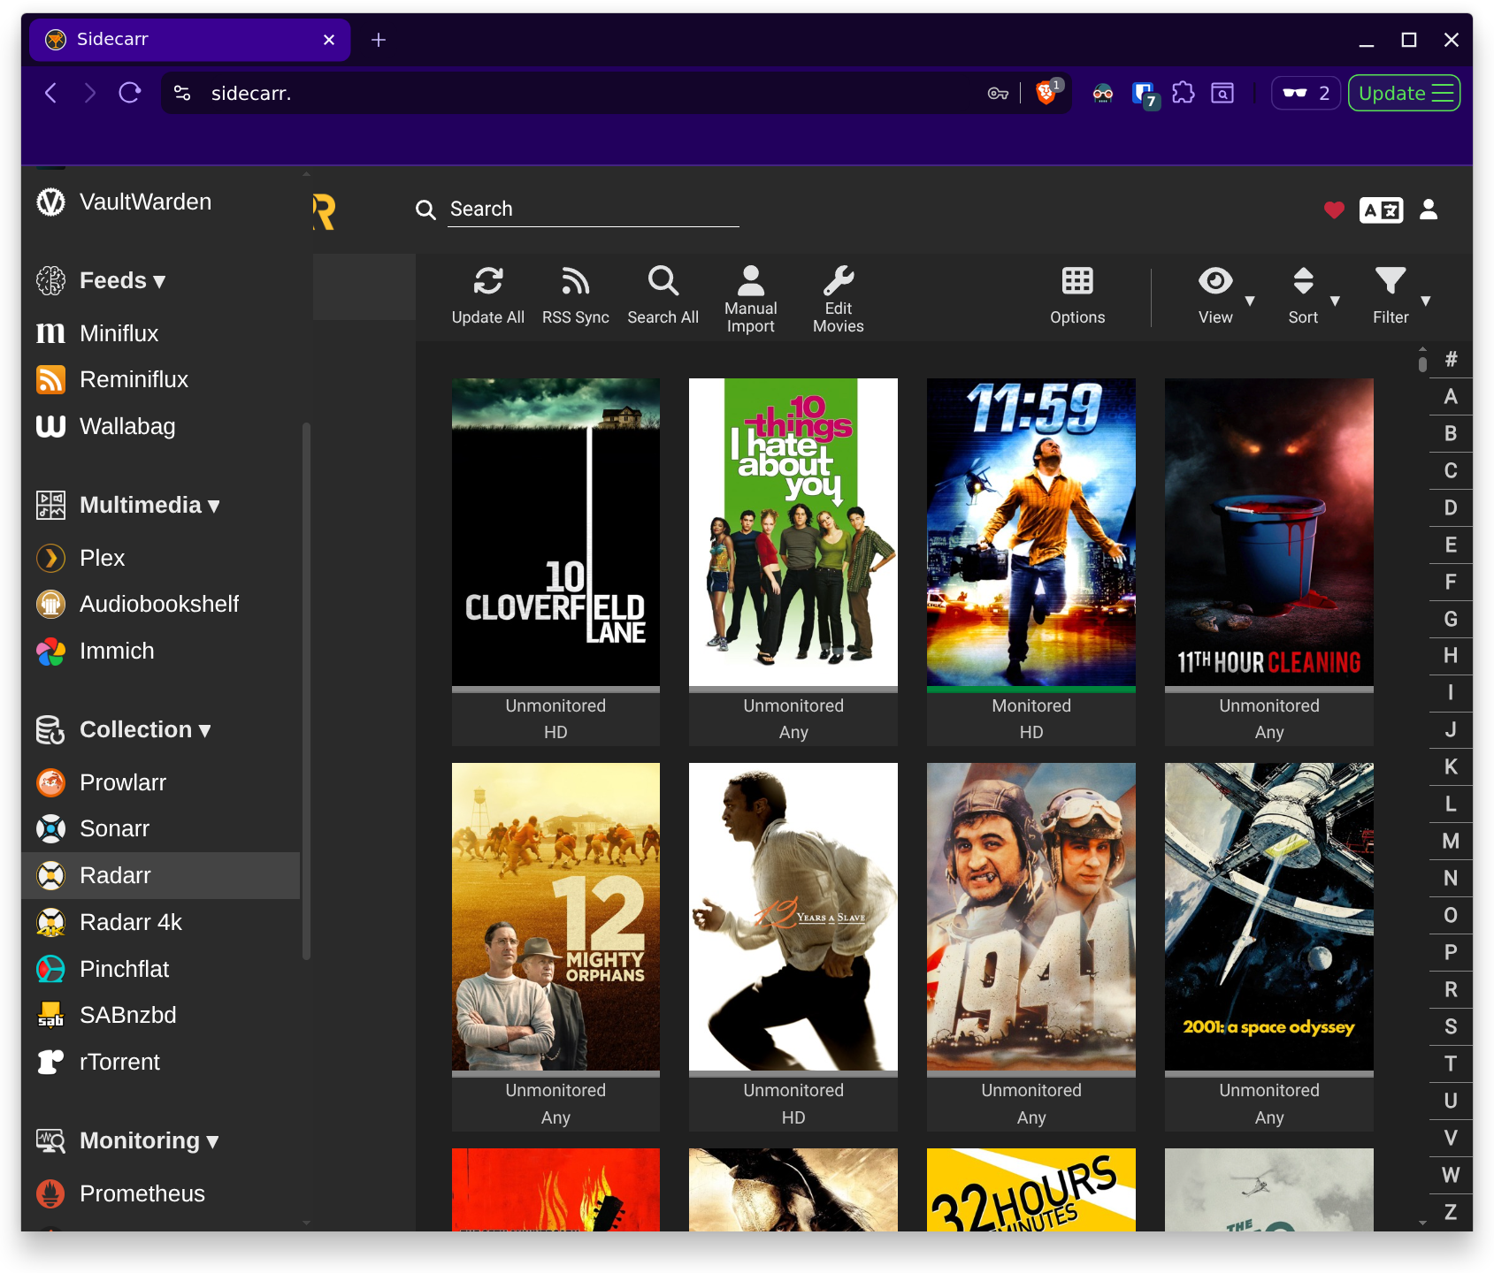Open Pinchflat in sidebar
This screenshot has height=1273, width=1494.
click(161, 969)
